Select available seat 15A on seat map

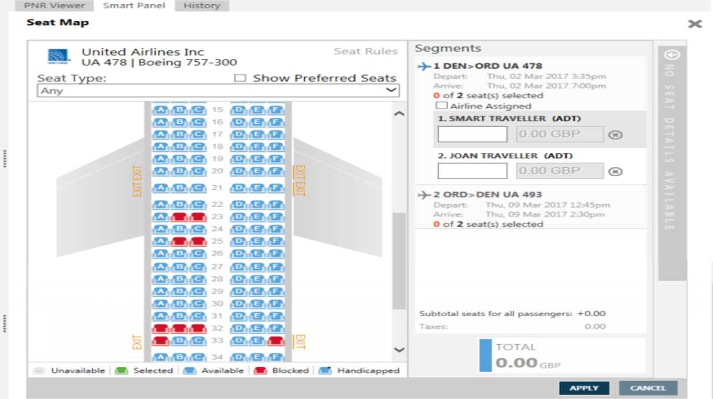160,110
